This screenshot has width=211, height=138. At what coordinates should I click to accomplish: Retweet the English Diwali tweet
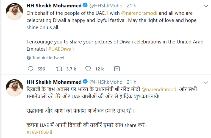(59, 69)
